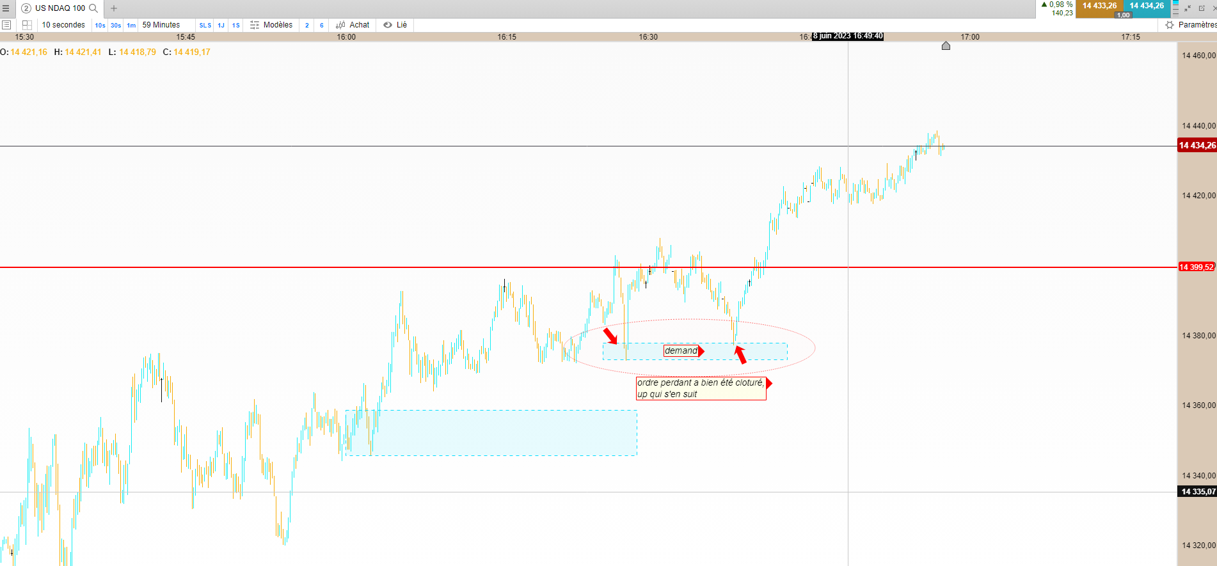Open Paramètres settings gear
The width and height of the screenshot is (1217, 566).
1170,25
